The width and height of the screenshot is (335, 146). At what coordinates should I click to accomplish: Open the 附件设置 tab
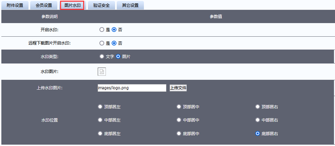coord(15,5)
